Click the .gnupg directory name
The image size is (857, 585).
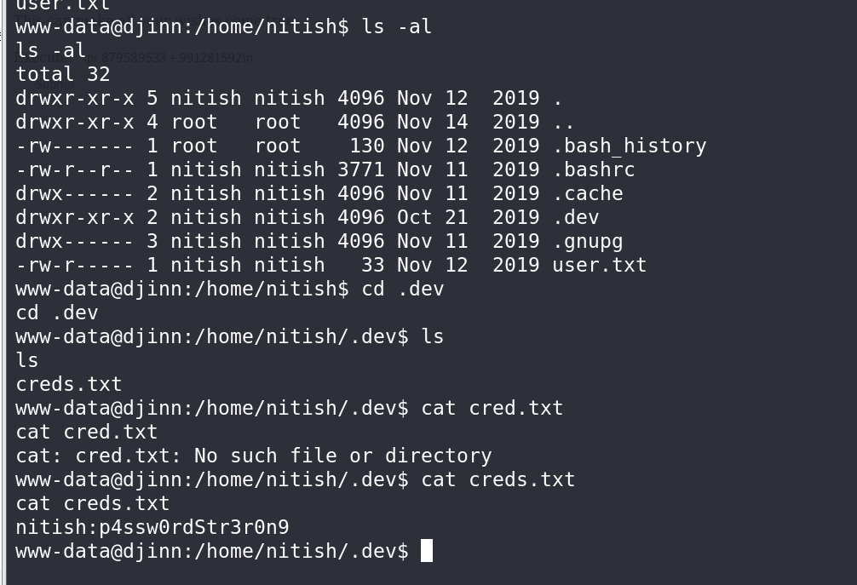[588, 242]
